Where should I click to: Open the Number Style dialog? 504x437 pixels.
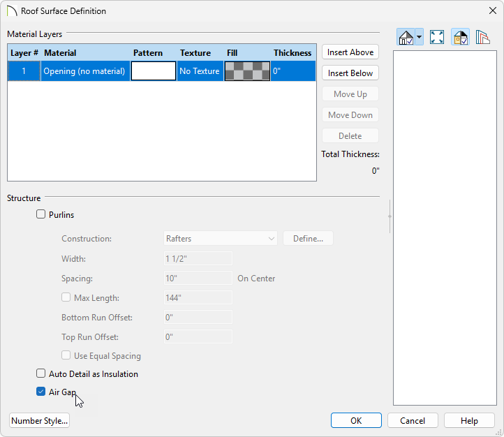coord(40,421)
